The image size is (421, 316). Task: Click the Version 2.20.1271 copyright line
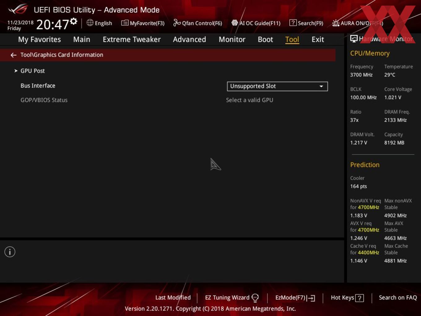210,309
